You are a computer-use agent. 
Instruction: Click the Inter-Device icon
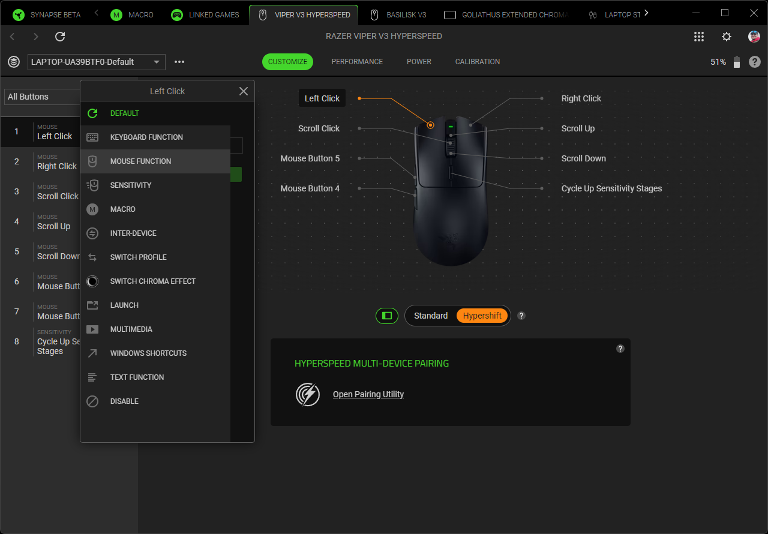[92, 233]
